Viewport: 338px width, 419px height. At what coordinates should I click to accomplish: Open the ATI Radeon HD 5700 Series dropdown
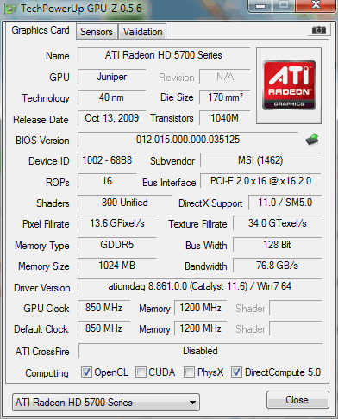pyautogui.click(x=106, y=403)
